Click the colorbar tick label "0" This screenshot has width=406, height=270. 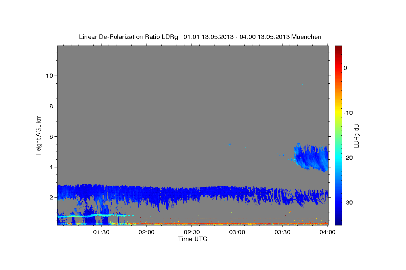[345, 68]
